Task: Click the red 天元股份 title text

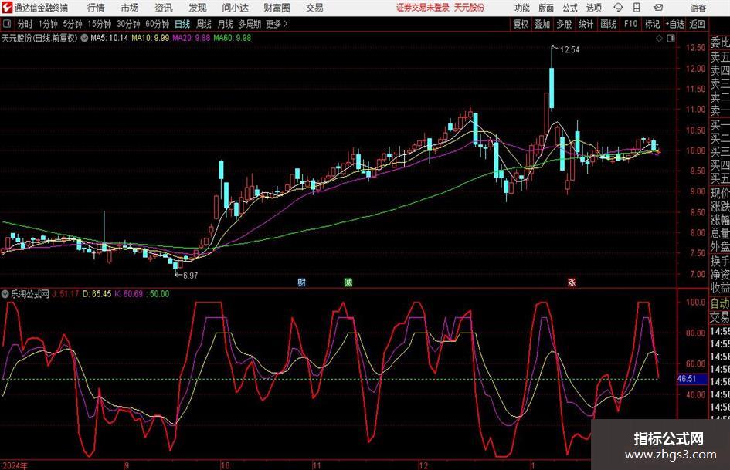Action: tap(469, 8)
